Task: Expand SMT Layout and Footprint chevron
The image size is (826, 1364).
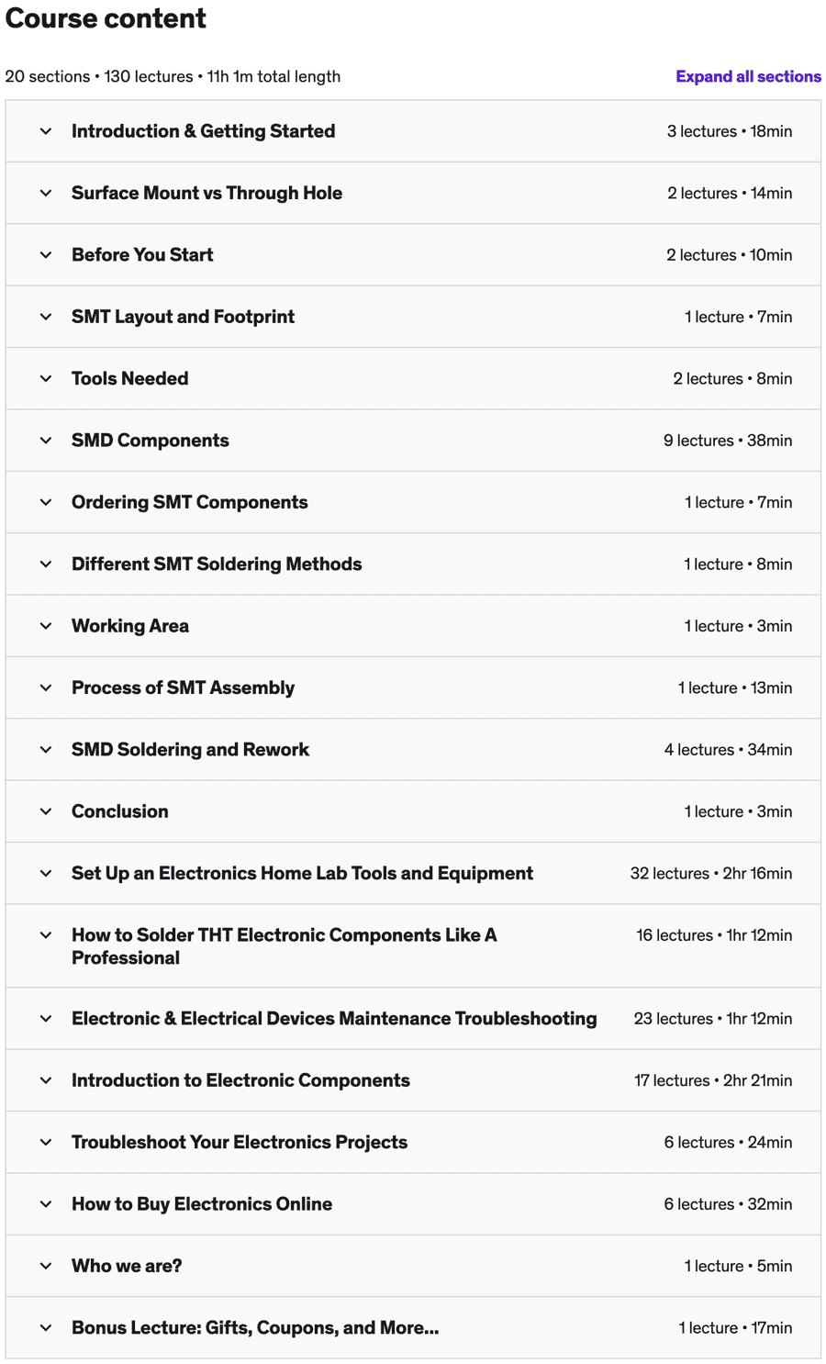Action: coord(46,317)
